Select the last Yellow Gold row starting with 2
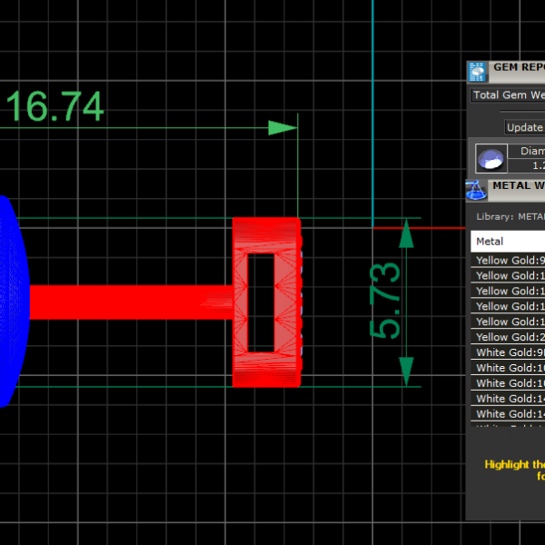Image resolution: width=545 pixels, height=545 pixels. (509, 337)
